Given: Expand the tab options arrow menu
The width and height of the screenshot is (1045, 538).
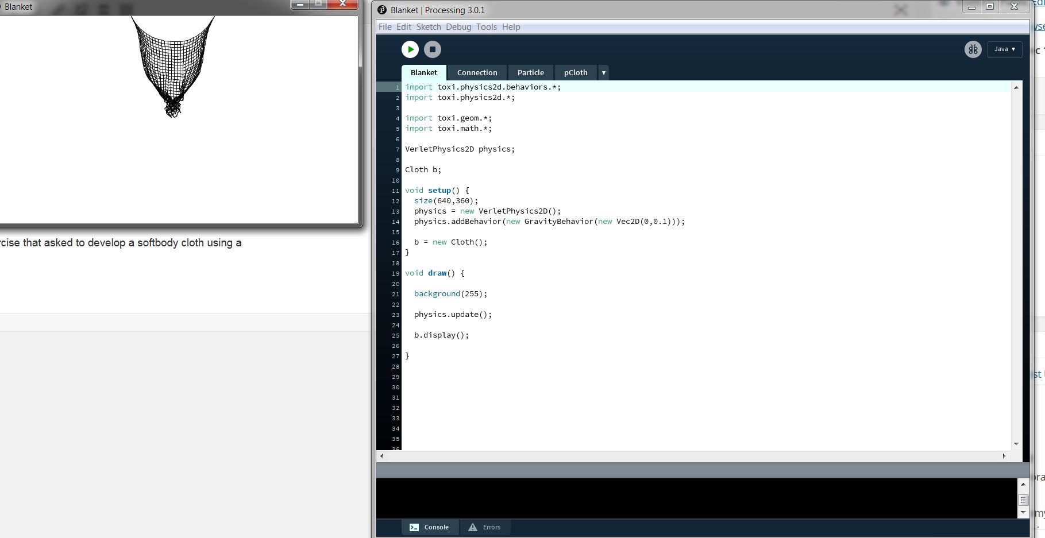Looking at the screenshot, I should [x=603, y=73].
